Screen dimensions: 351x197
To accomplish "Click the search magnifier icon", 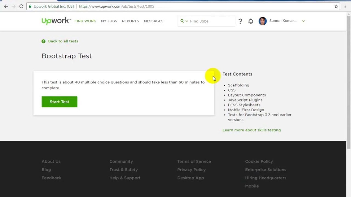I will pos(182,21).
